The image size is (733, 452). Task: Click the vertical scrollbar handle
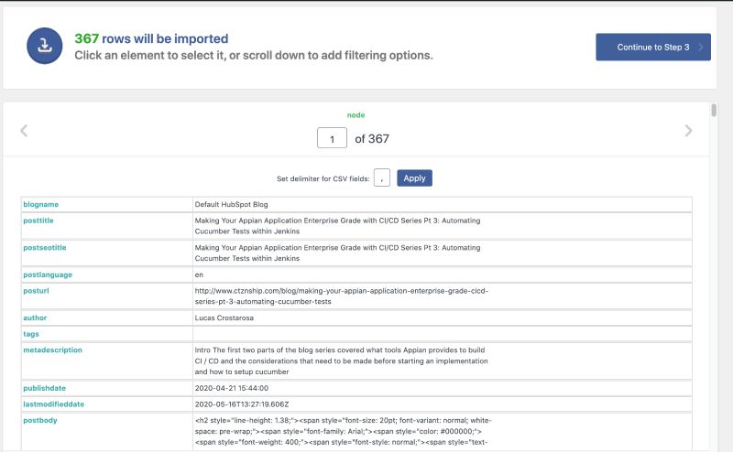pos(714,111)
